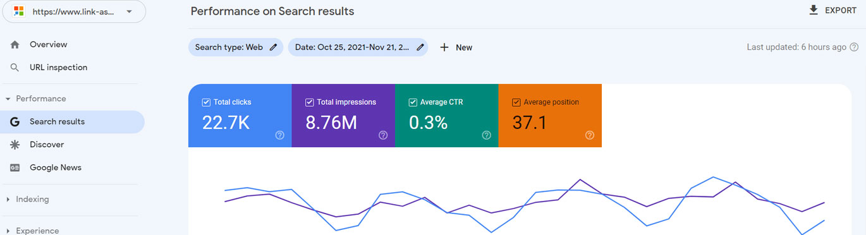Click the Date: Oct 25, 2021 filter chip

[x=358, y=47]
